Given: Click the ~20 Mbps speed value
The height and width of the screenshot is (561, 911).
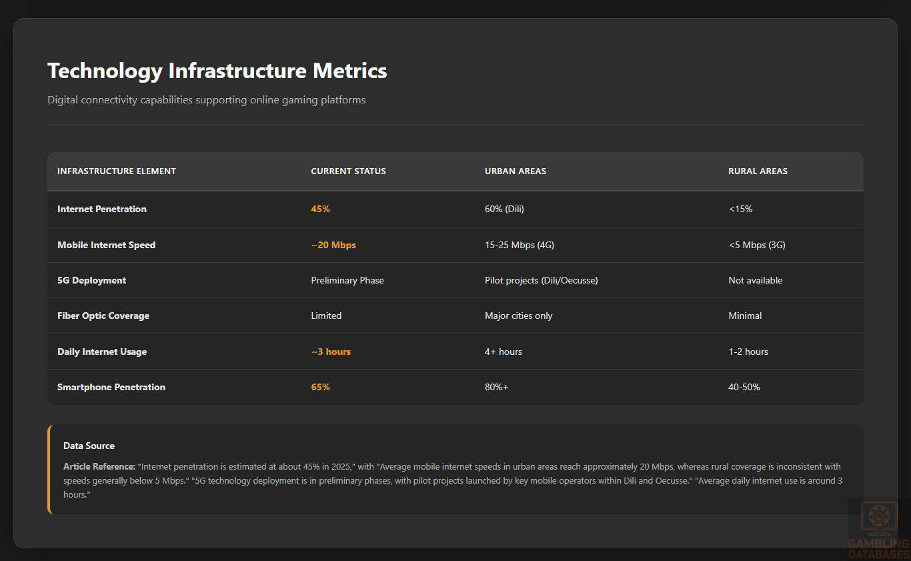Looking at the screenshot, I should tap(333, 245).
